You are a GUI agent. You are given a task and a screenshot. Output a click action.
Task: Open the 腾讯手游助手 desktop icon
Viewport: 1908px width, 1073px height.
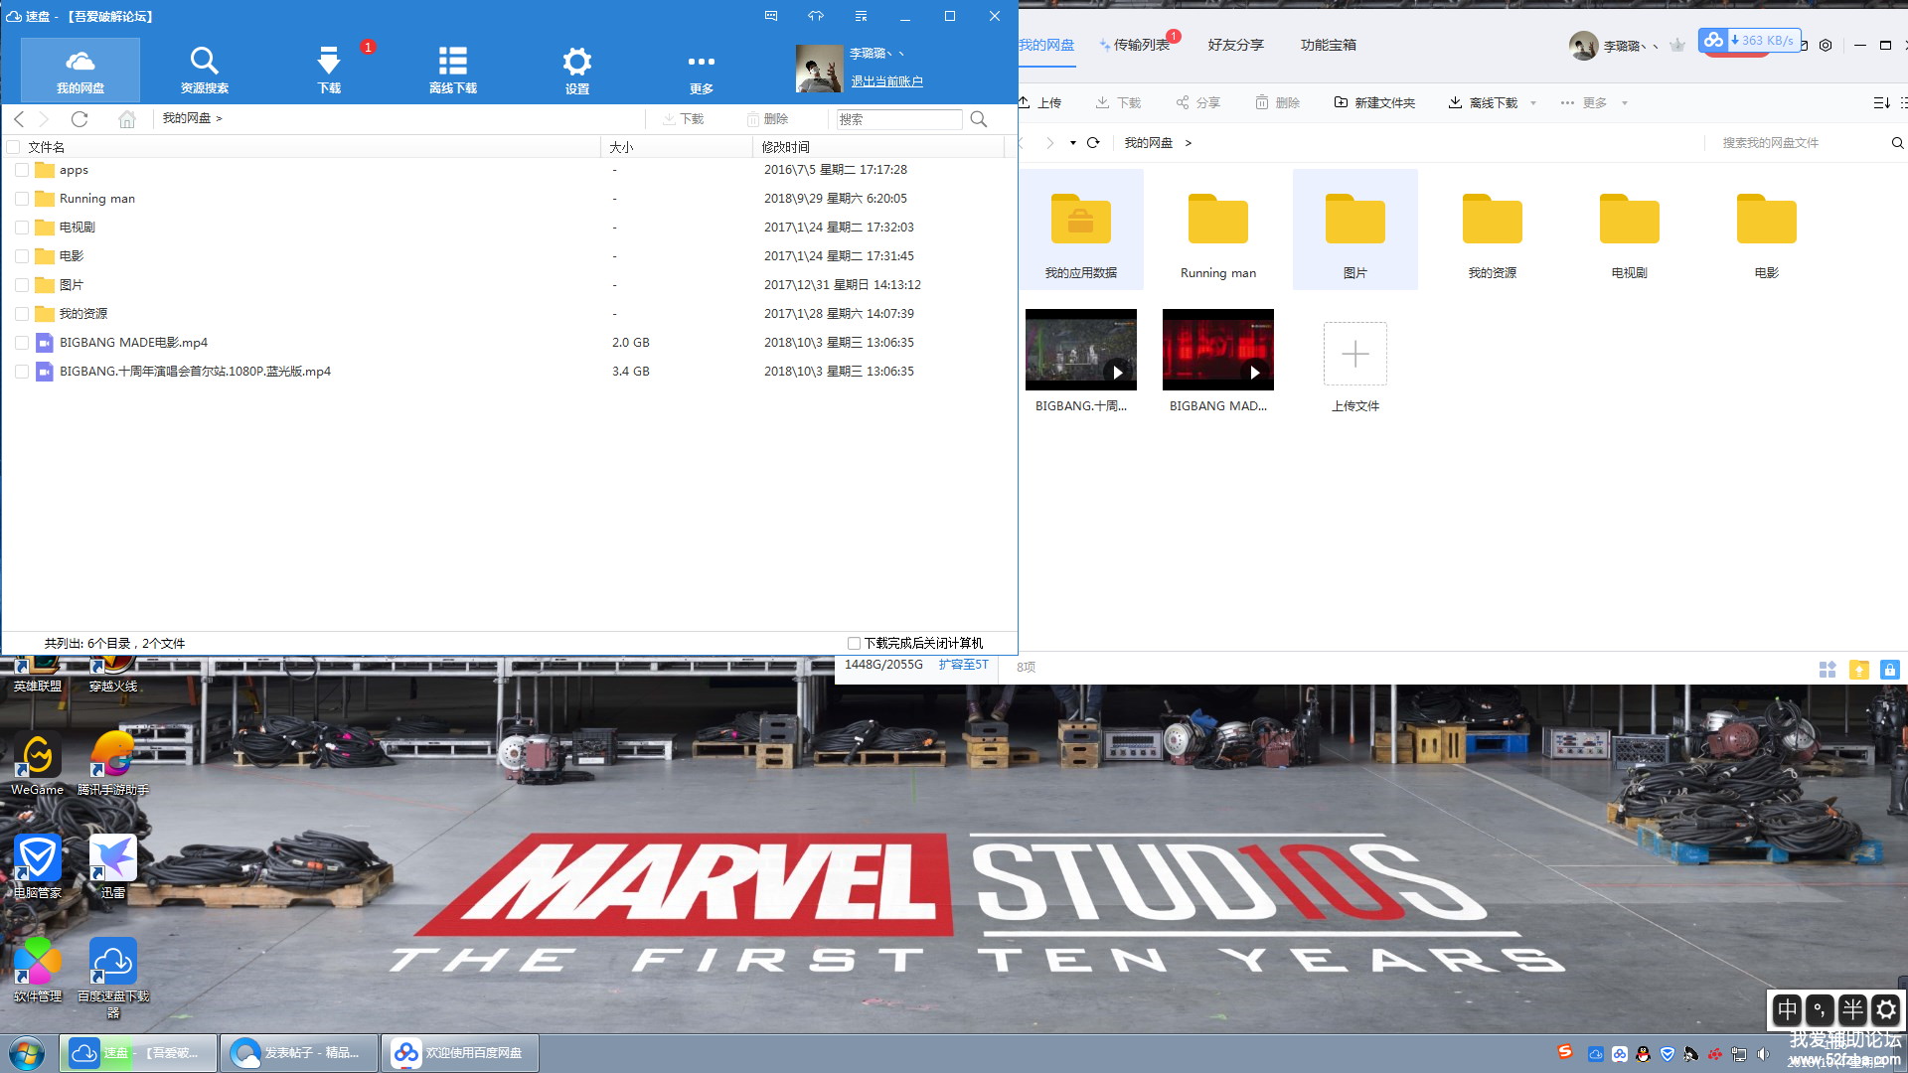(113, 764)
